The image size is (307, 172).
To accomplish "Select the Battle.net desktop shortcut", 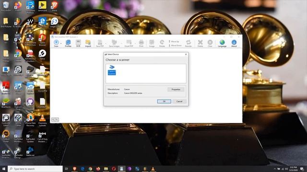I will click(30, 152).
